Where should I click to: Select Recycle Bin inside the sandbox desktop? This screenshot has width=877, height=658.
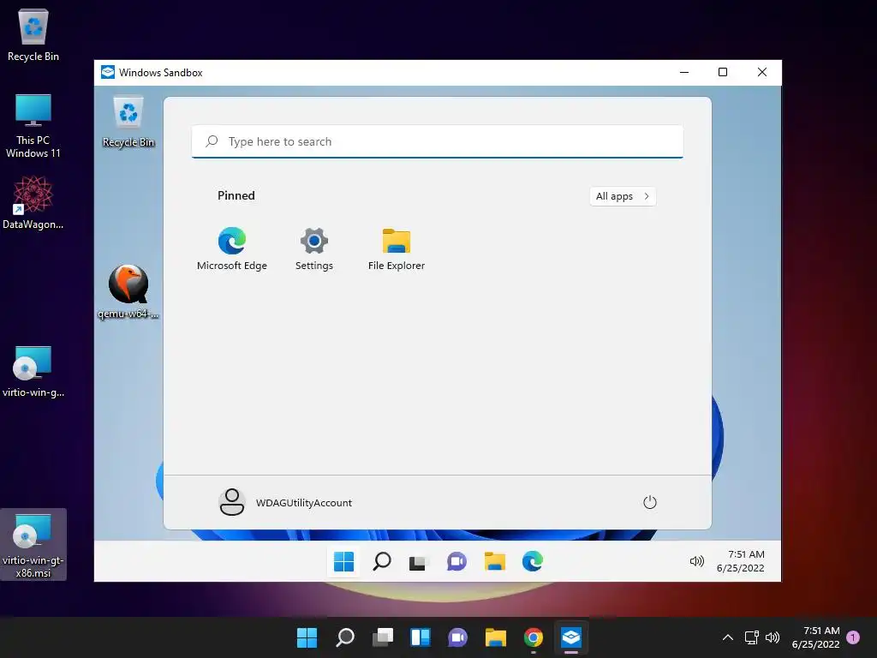coord(128,122)
